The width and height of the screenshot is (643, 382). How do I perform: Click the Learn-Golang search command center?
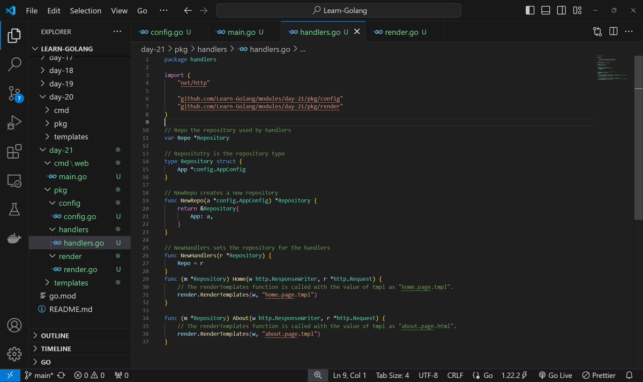click(340, 10)
